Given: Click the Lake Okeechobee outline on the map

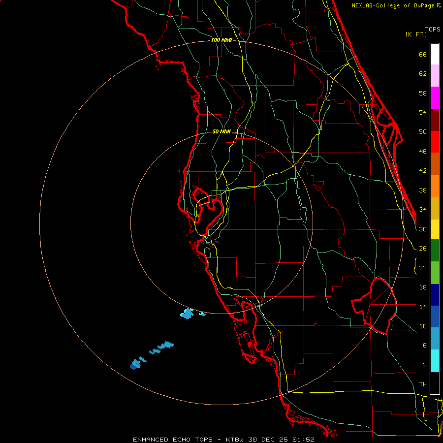Looking at the screenshot, I should pyautogui.click(x=375, y=306).
